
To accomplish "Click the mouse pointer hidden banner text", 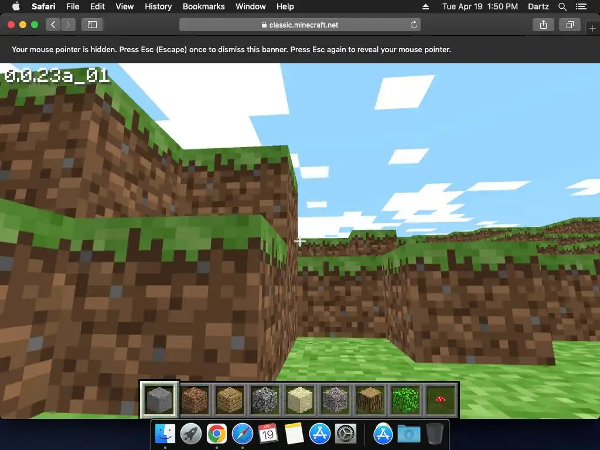I will coord(231,49).
